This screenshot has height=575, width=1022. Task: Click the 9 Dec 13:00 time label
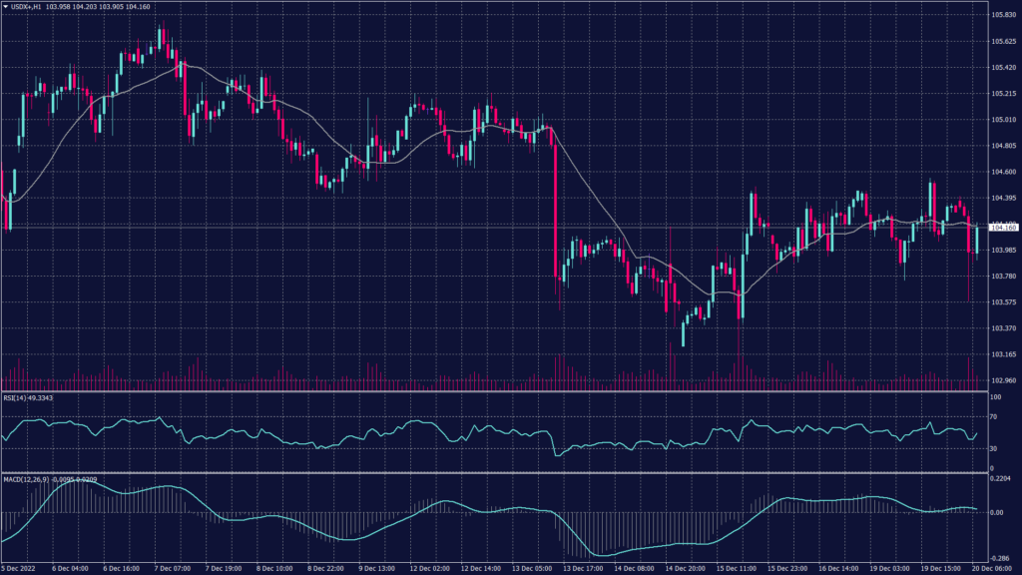375,568
